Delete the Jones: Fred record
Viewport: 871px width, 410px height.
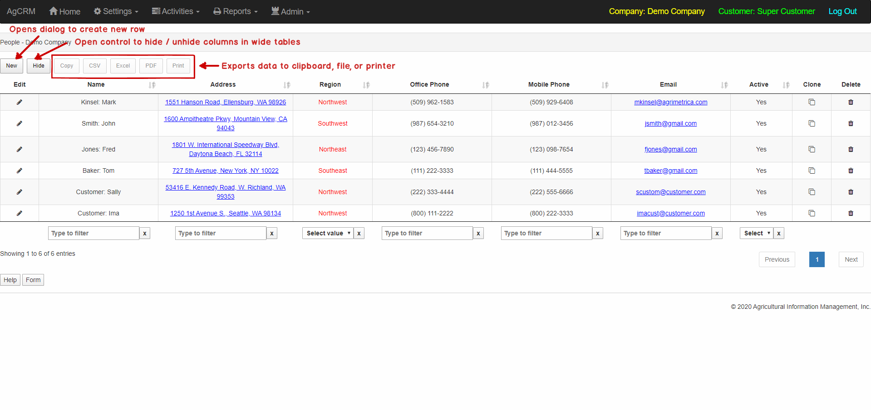[x=851, y=149]
